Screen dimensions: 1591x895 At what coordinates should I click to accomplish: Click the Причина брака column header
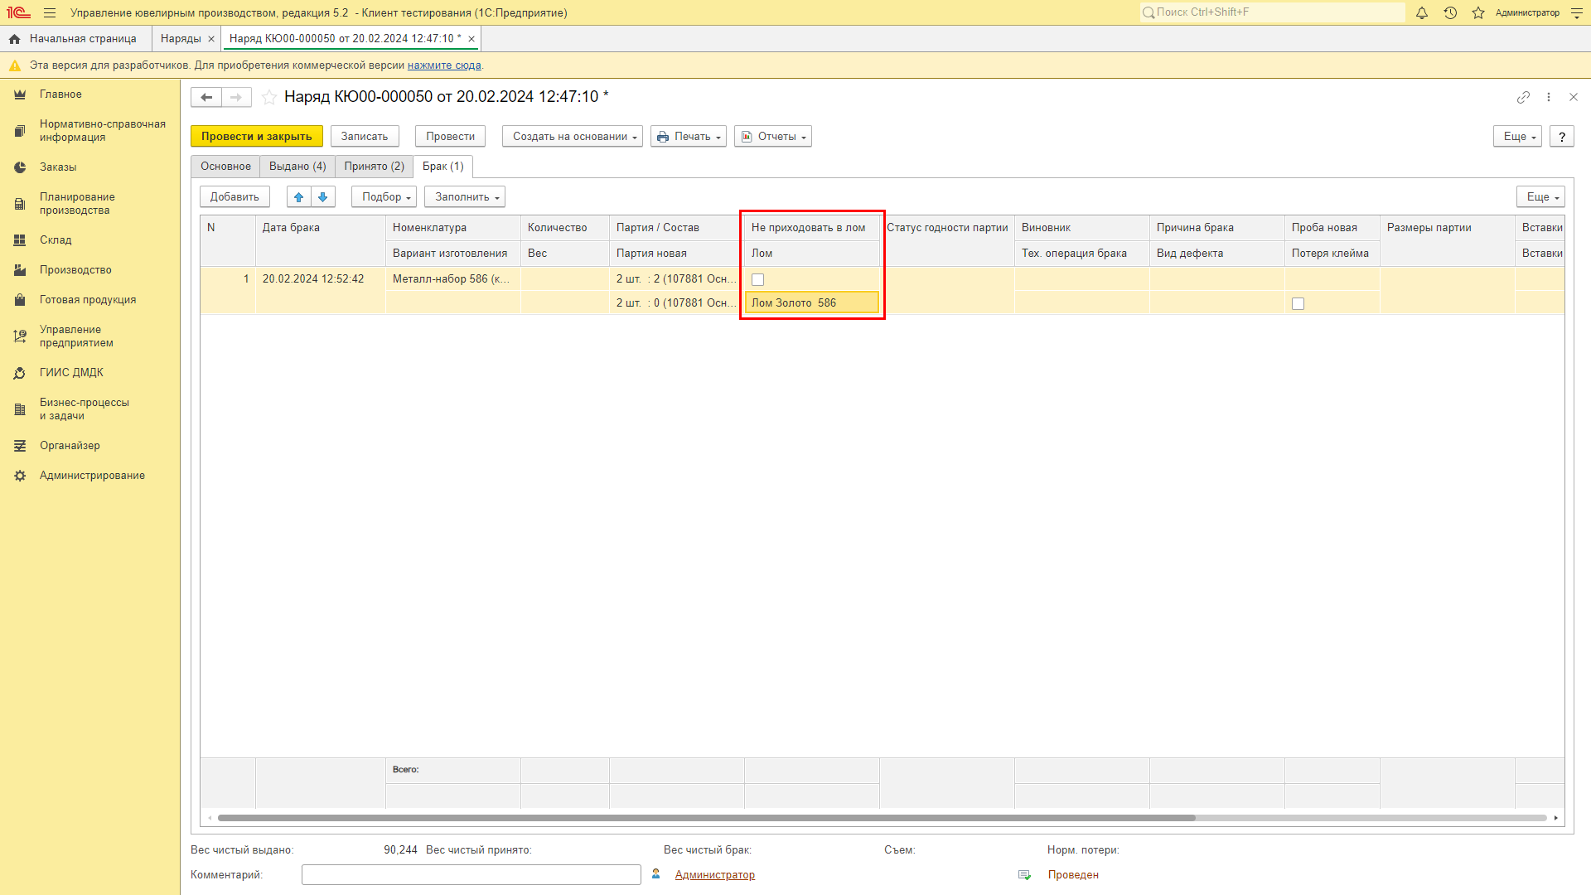tap(1217, 228)
